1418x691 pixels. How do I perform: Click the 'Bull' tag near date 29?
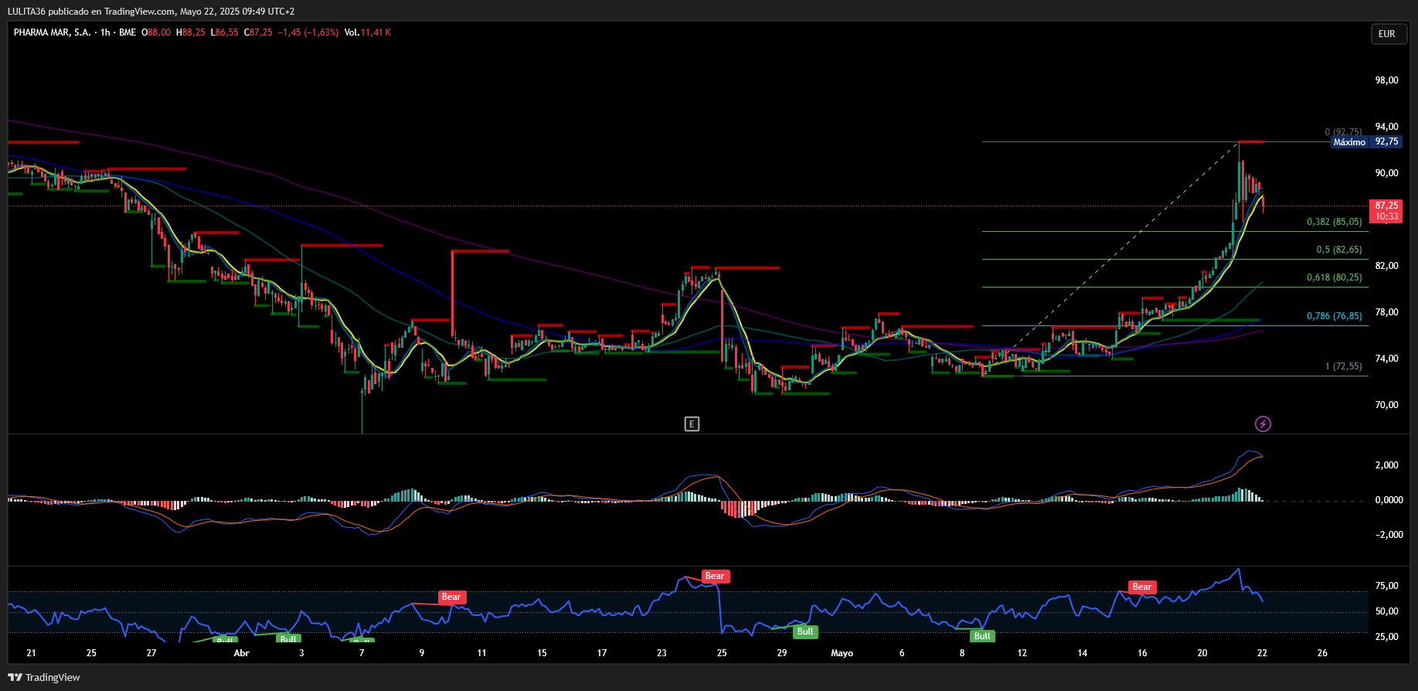tap(805, 631)
